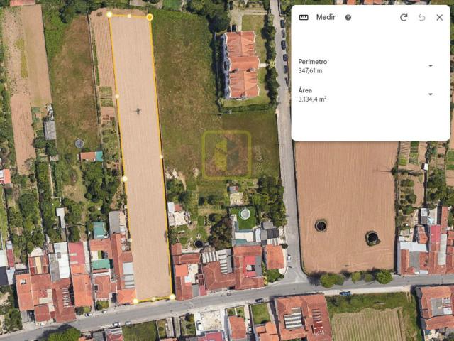Expand the Perímetro unit dropdown

coord(431,66)
